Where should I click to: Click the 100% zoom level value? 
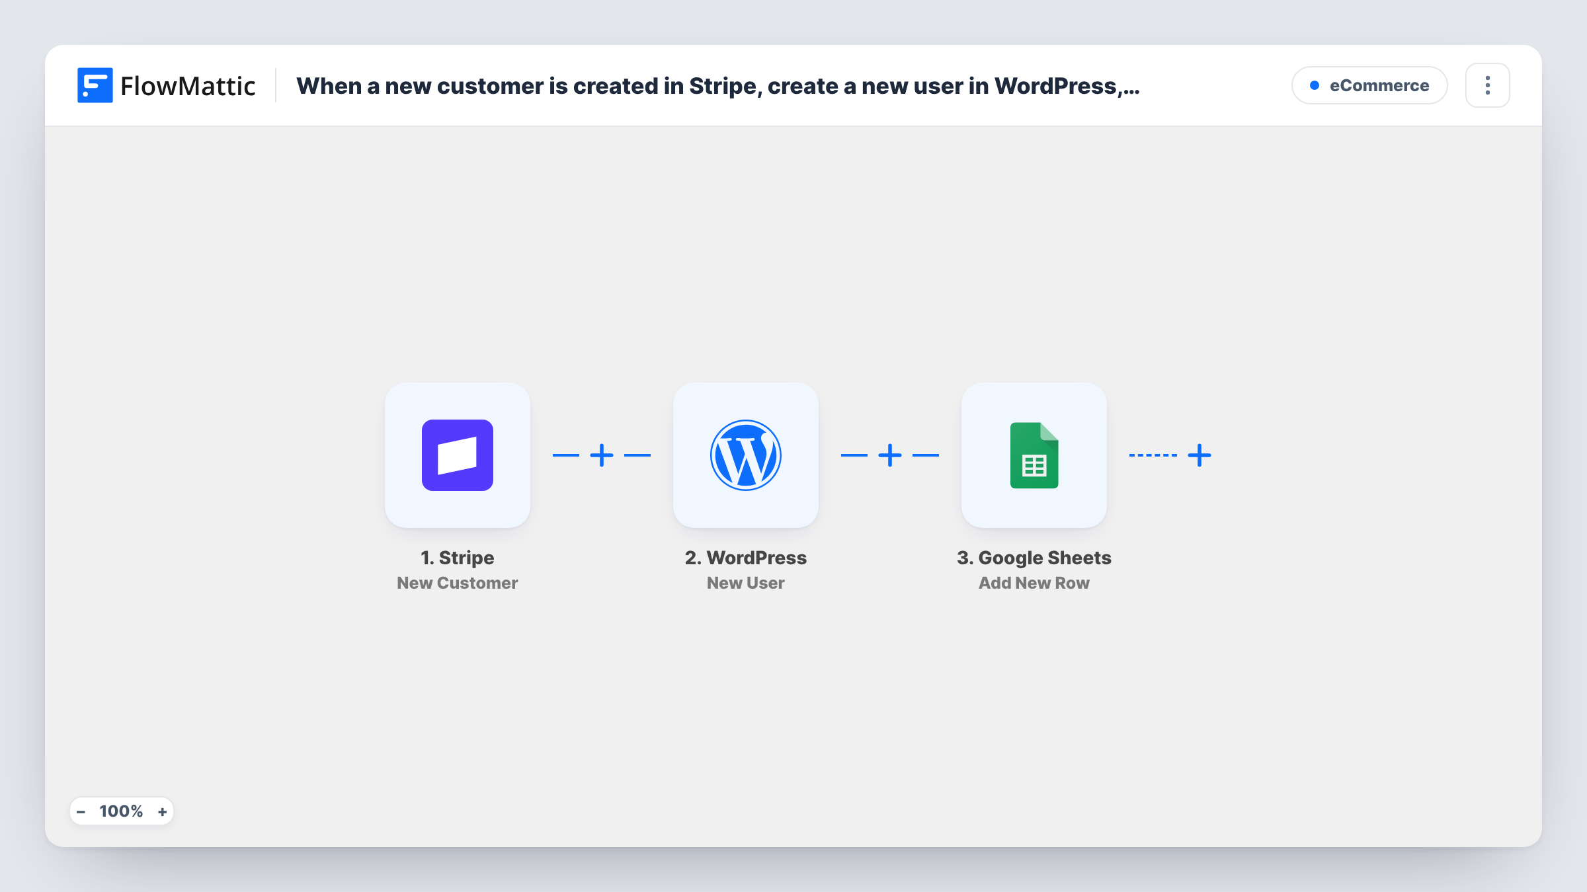coord(121,811)
